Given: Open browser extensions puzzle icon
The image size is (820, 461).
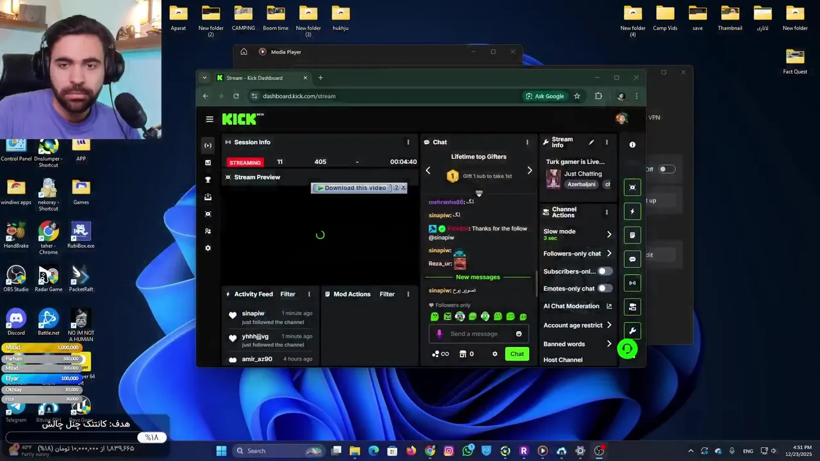Looking at the screenshot, I should pos(598,96).
